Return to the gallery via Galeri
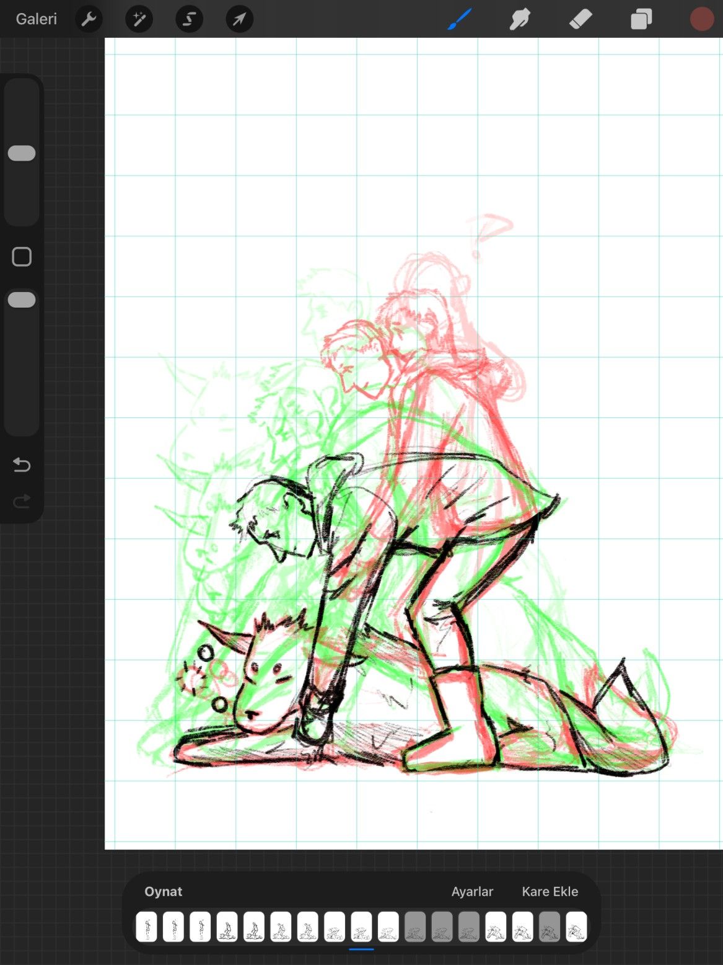 coord(37,19)
